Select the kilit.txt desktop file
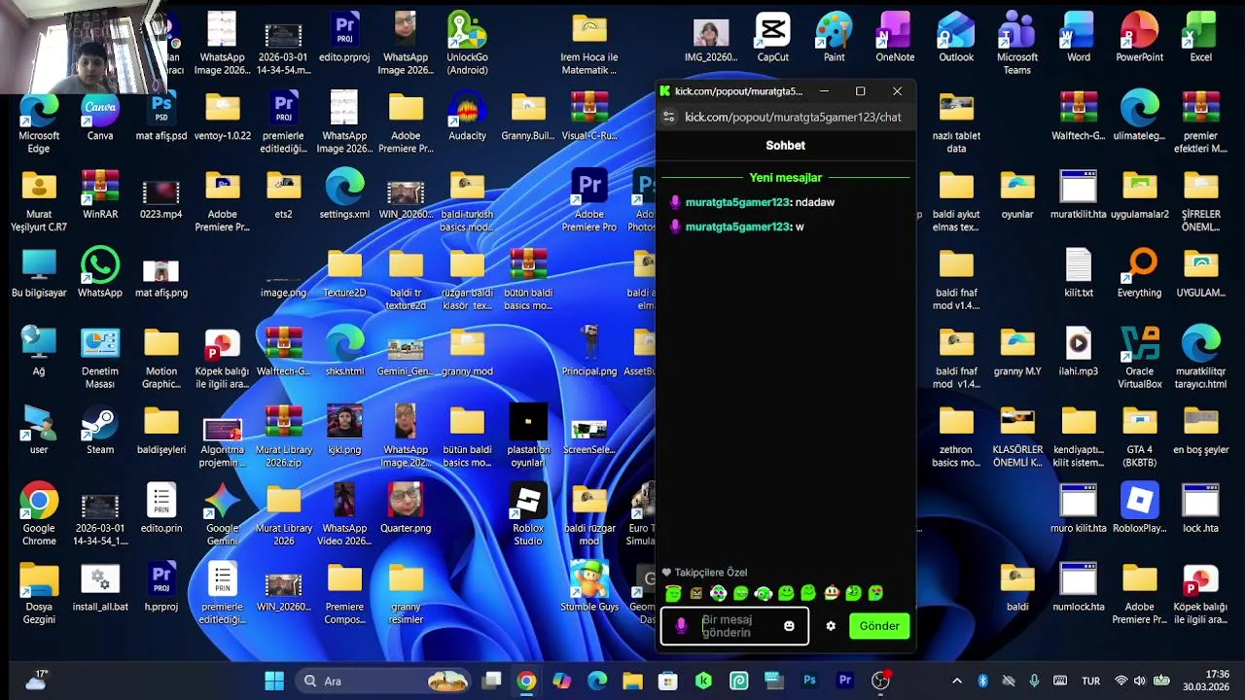The width and height of the screenshot is (1245, 700). [1079, 273]
